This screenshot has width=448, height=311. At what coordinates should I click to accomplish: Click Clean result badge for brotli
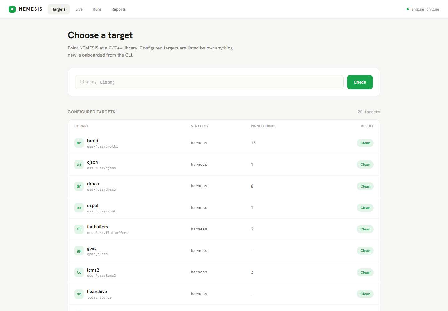[x=365, y=143]
